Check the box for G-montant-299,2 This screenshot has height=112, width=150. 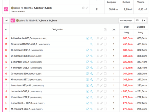(105, 74)
